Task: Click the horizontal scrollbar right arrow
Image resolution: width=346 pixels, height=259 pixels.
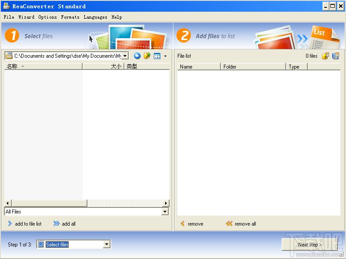Action: (166, 203)
